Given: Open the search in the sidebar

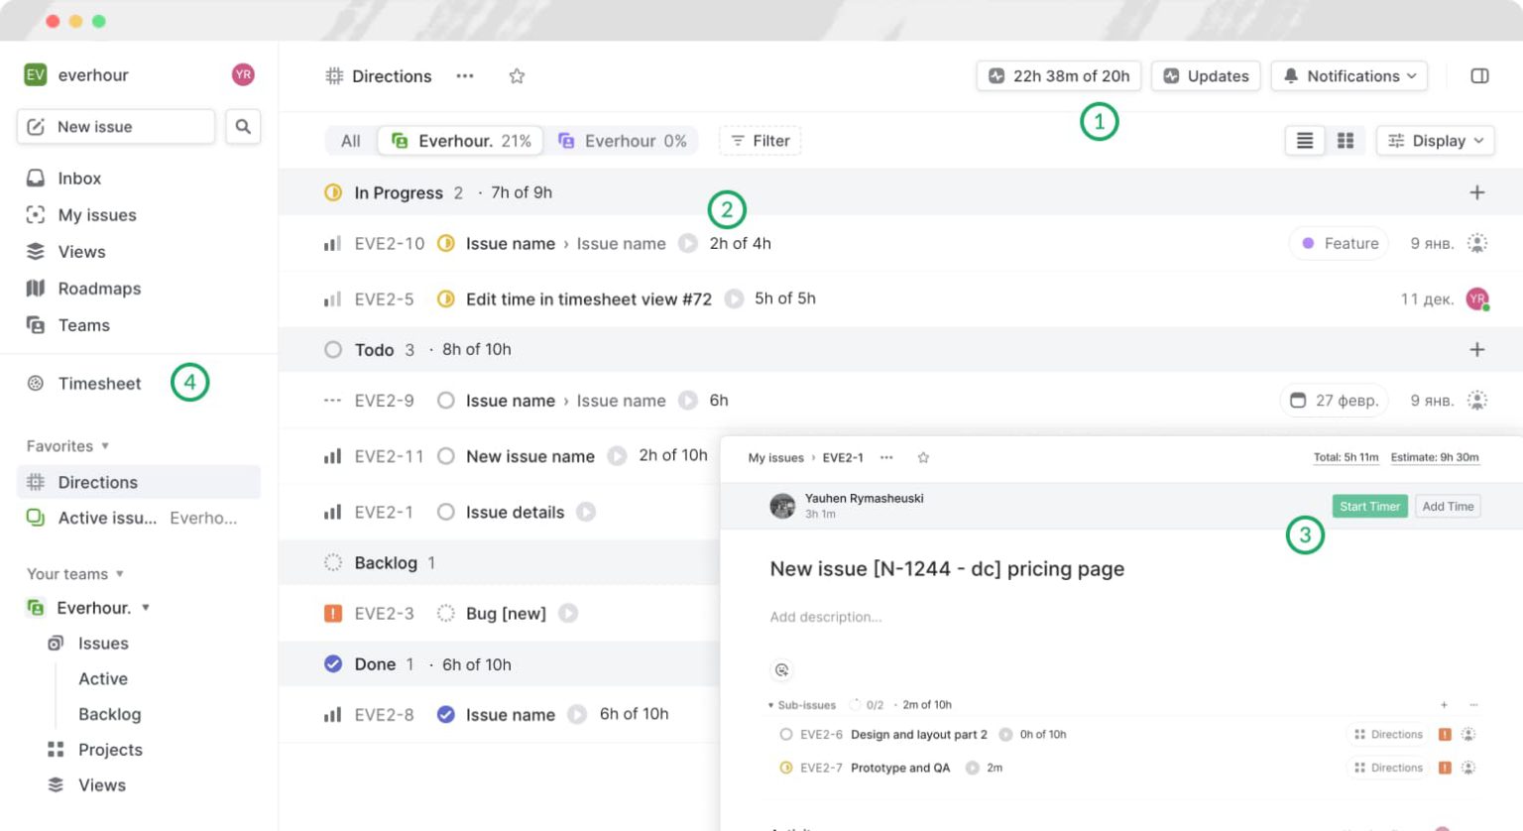Looking at the screenshot, I should coord(243,126).
